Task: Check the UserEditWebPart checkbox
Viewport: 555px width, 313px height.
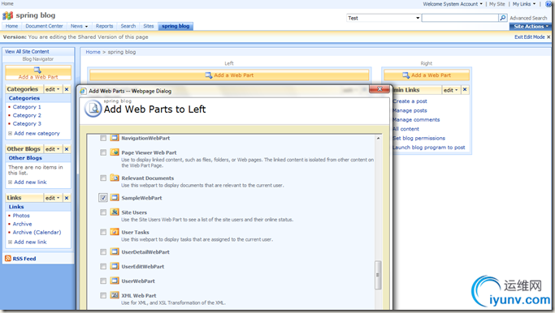Action: tap(103, 266)
